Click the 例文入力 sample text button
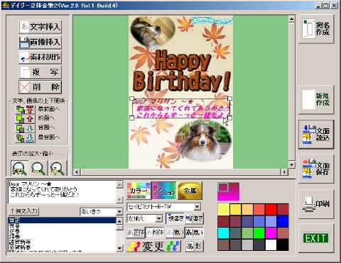Viewport: 341px width, 263px height. (x=24, y=211)
